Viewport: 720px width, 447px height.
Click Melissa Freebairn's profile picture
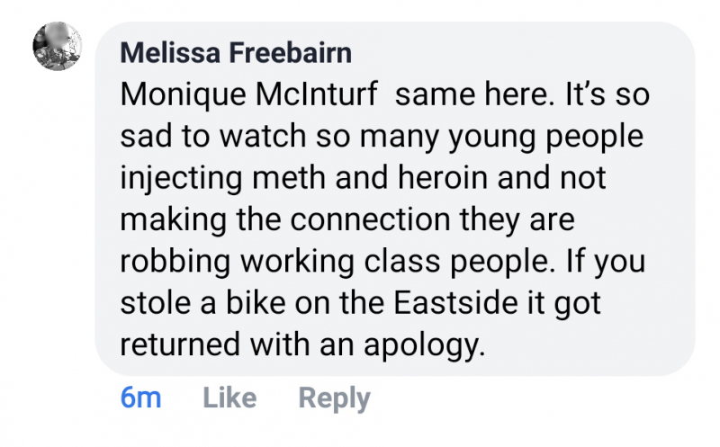(x=57, y=46)
